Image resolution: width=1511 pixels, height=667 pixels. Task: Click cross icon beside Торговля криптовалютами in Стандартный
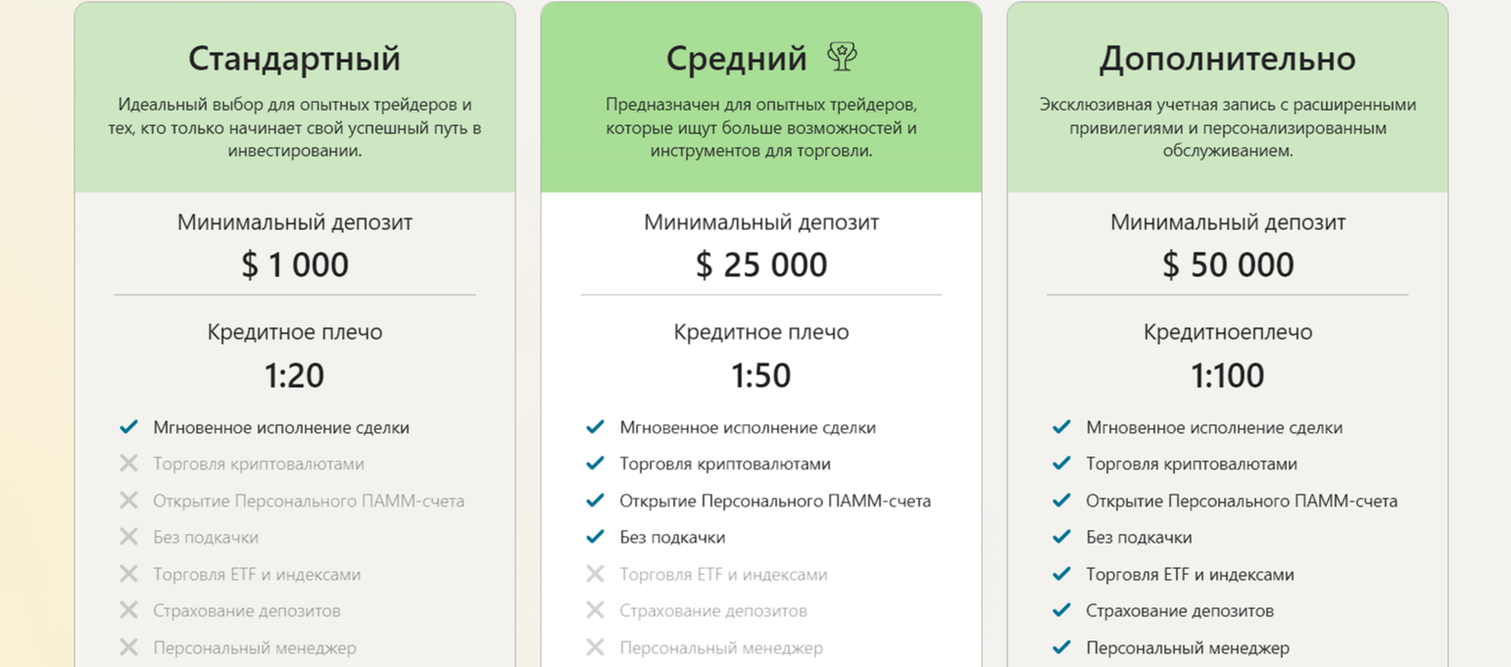(128, 464)
